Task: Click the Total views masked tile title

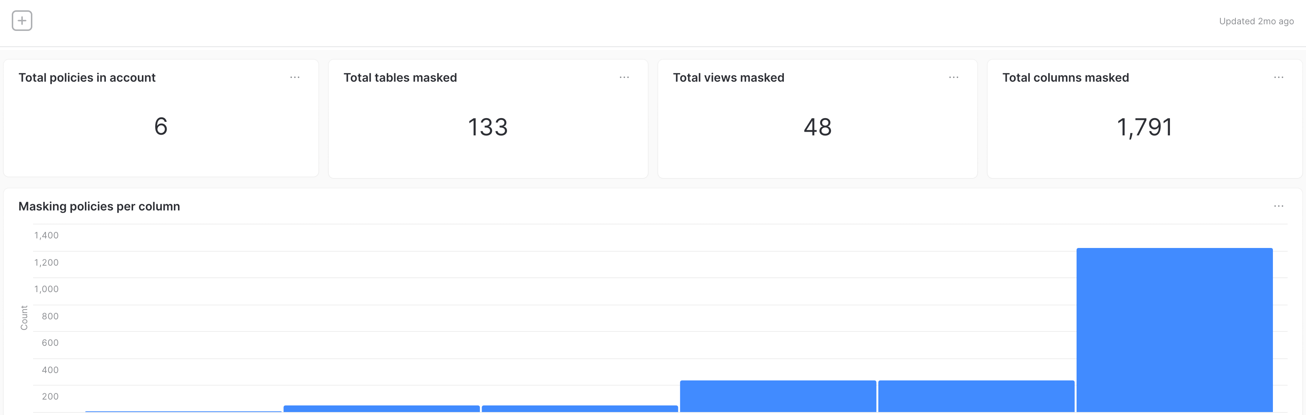Action: (x=728, y=78)
